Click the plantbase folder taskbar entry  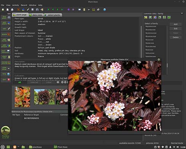pos(35,147)
